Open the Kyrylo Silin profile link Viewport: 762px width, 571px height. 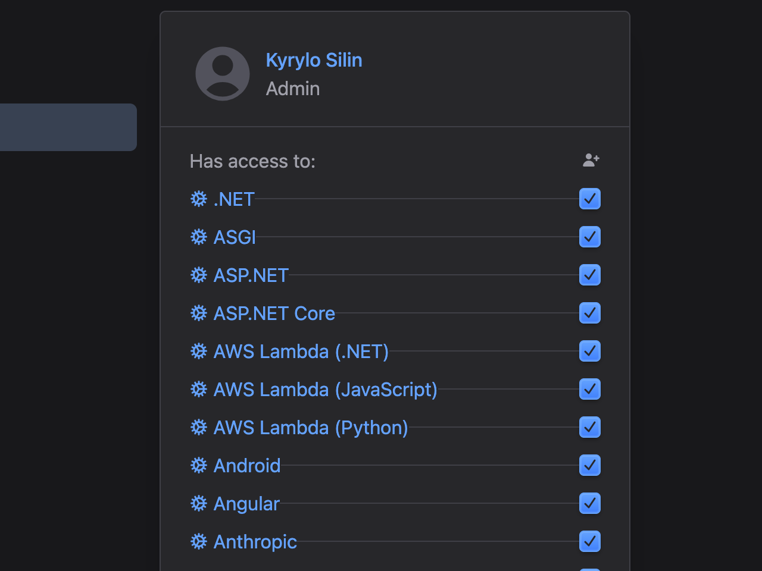click(314, 60)
